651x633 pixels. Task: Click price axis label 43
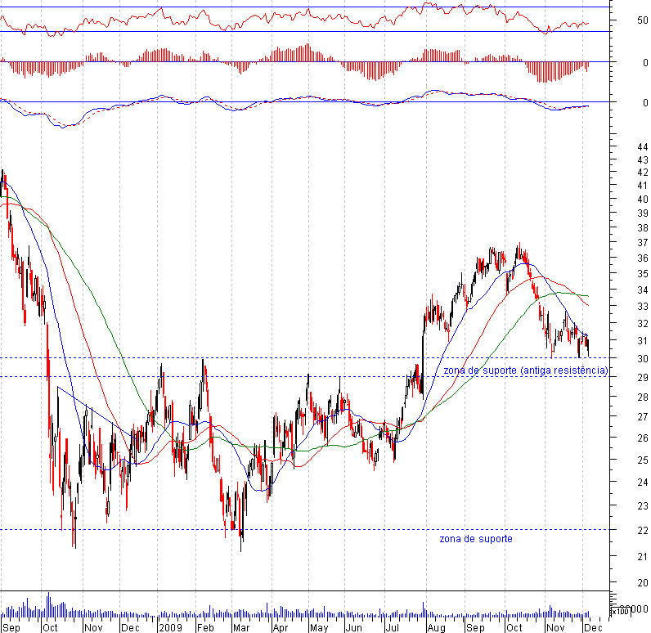pyautogui.click(x=643, y=159)
